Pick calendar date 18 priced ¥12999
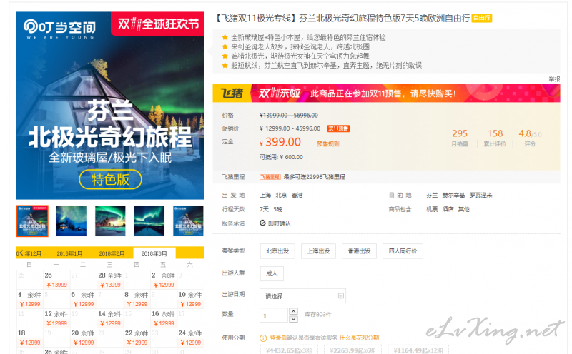This screenshot has height=354, width=572. 30,338
